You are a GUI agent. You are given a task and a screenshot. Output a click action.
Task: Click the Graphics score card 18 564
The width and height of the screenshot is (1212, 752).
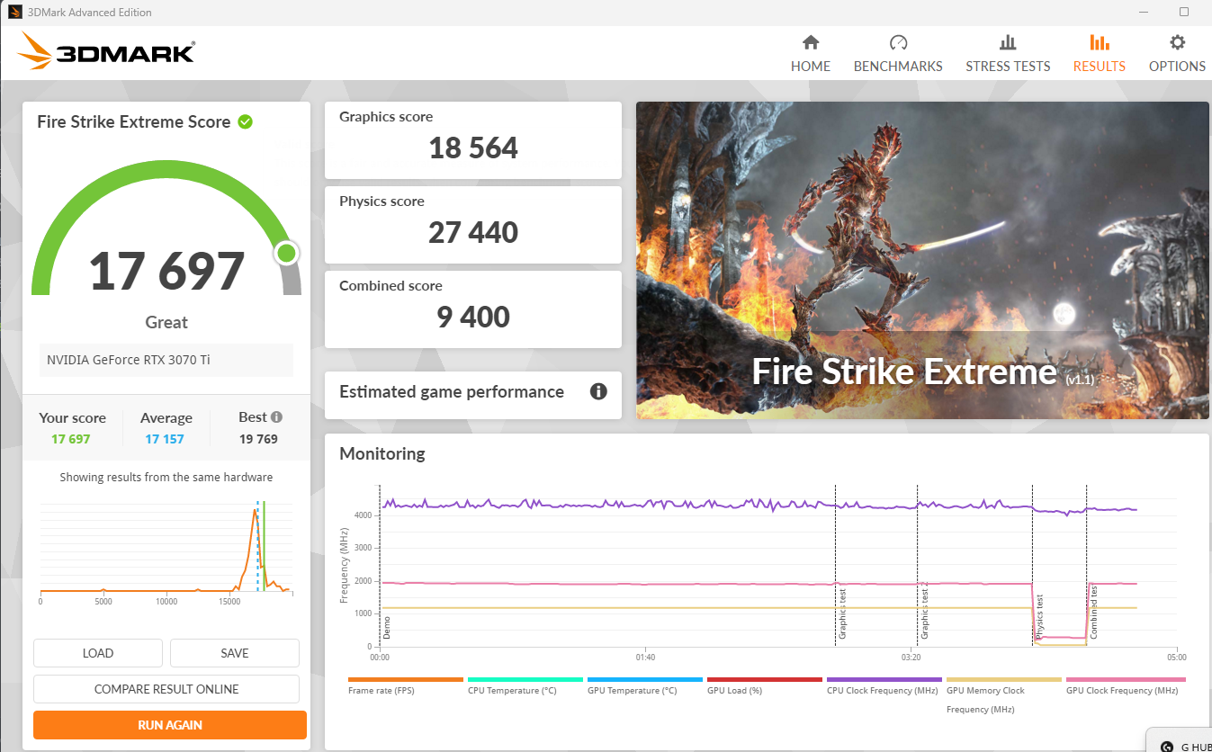473,140
